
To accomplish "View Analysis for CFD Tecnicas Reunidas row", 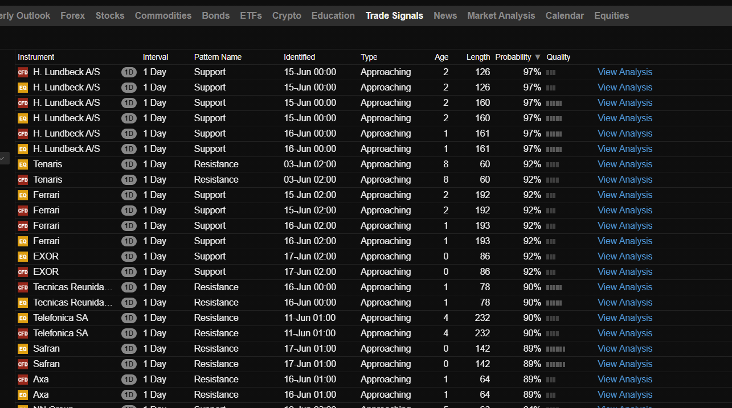I will pos(625,287).
